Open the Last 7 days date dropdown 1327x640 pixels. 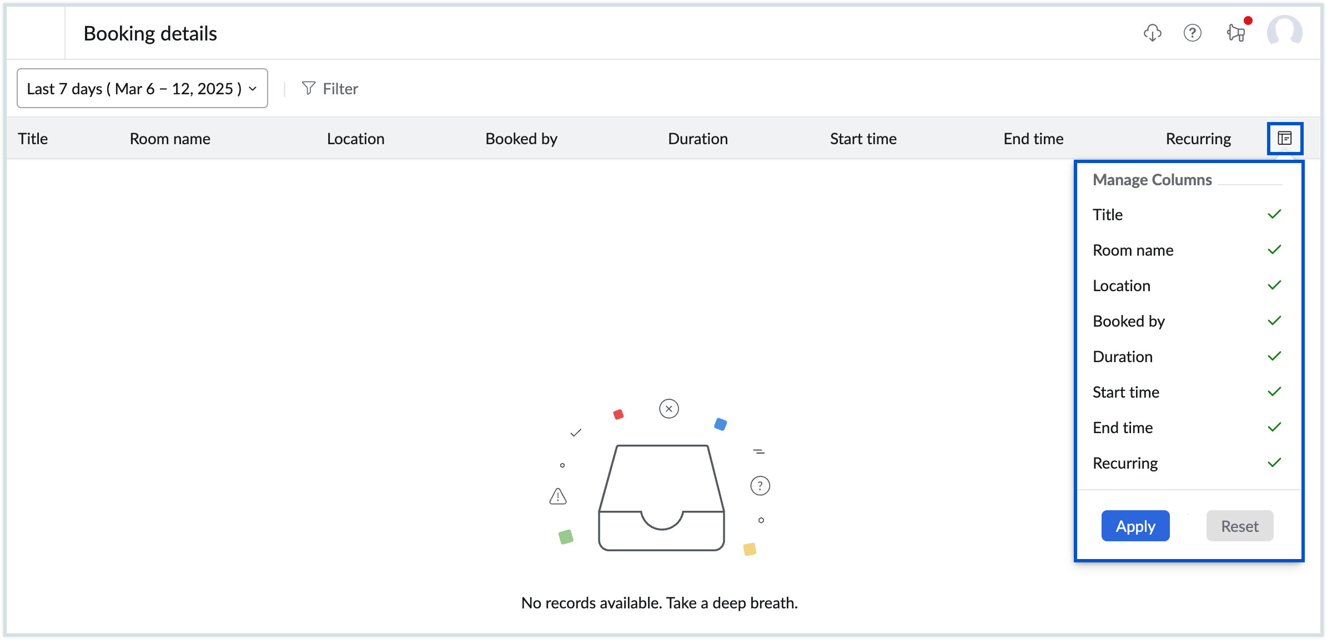tap(142, 88)
